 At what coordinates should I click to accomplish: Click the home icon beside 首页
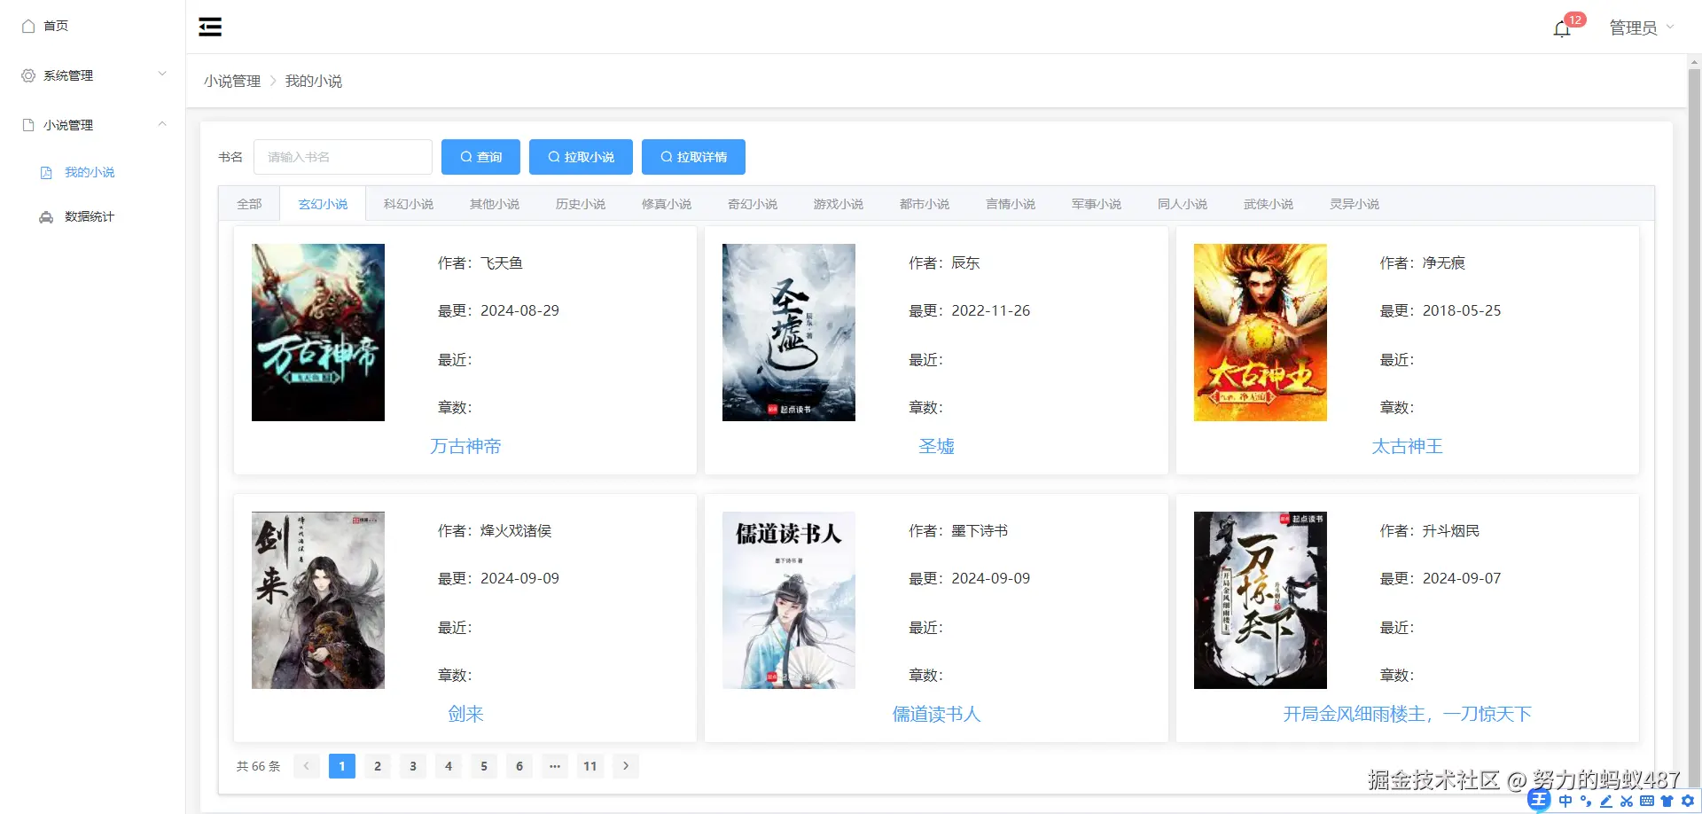point(28,26)
